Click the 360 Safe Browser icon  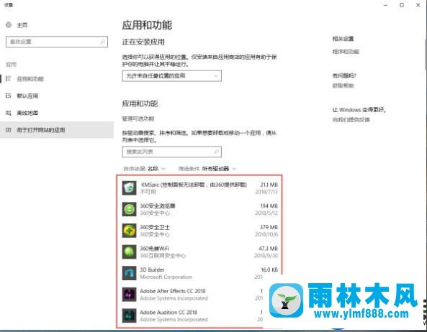[x=129, y=209]
